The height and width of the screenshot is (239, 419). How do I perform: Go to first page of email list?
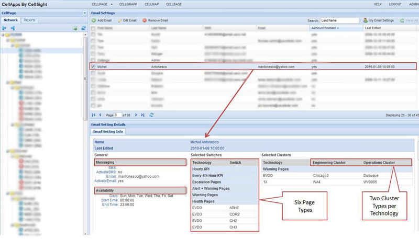click(94, 115)
